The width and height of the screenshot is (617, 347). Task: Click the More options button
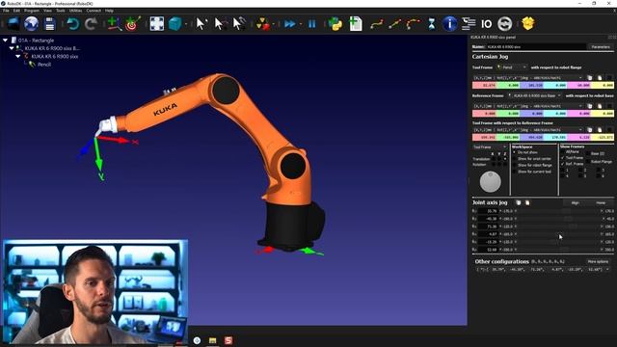coord(598,261)
